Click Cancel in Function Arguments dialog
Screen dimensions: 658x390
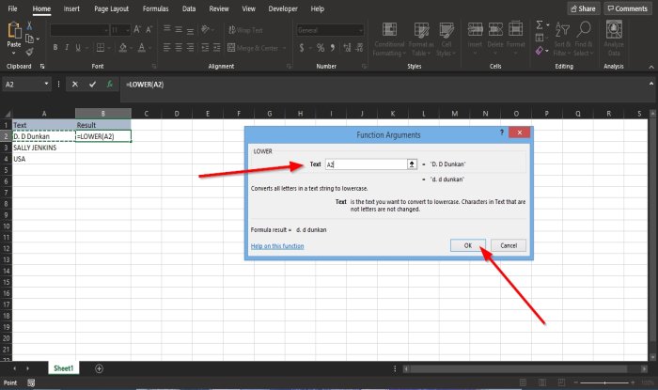(x=508, y=246)
